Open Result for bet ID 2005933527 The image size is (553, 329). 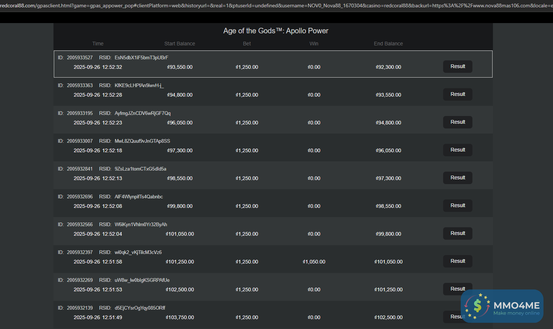click(x=457, y=67)
